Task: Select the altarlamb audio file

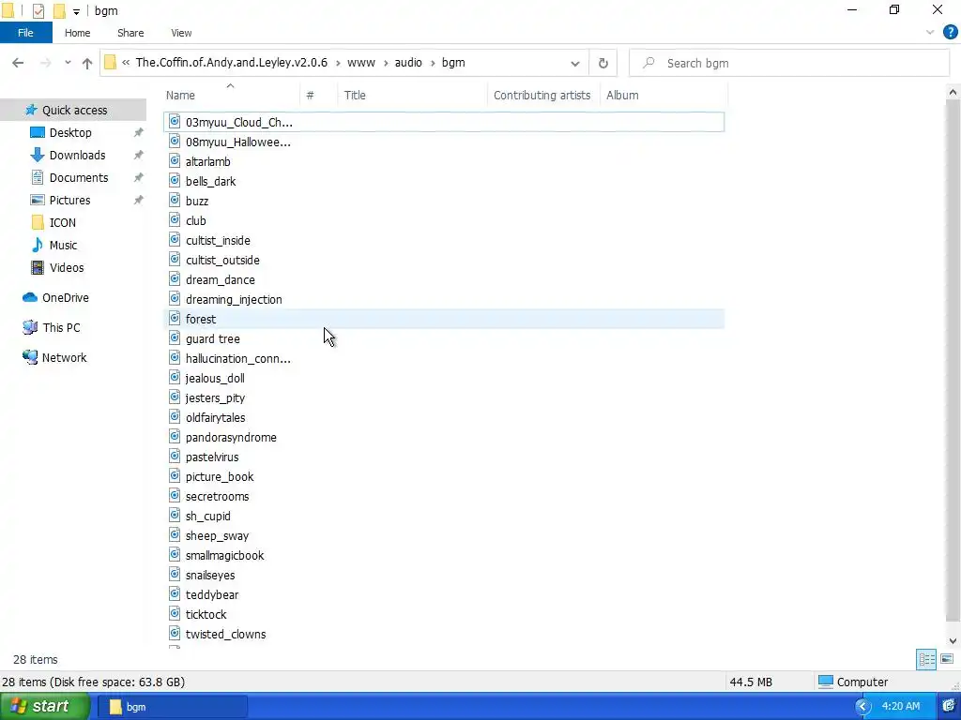Action: coord(207,161)
